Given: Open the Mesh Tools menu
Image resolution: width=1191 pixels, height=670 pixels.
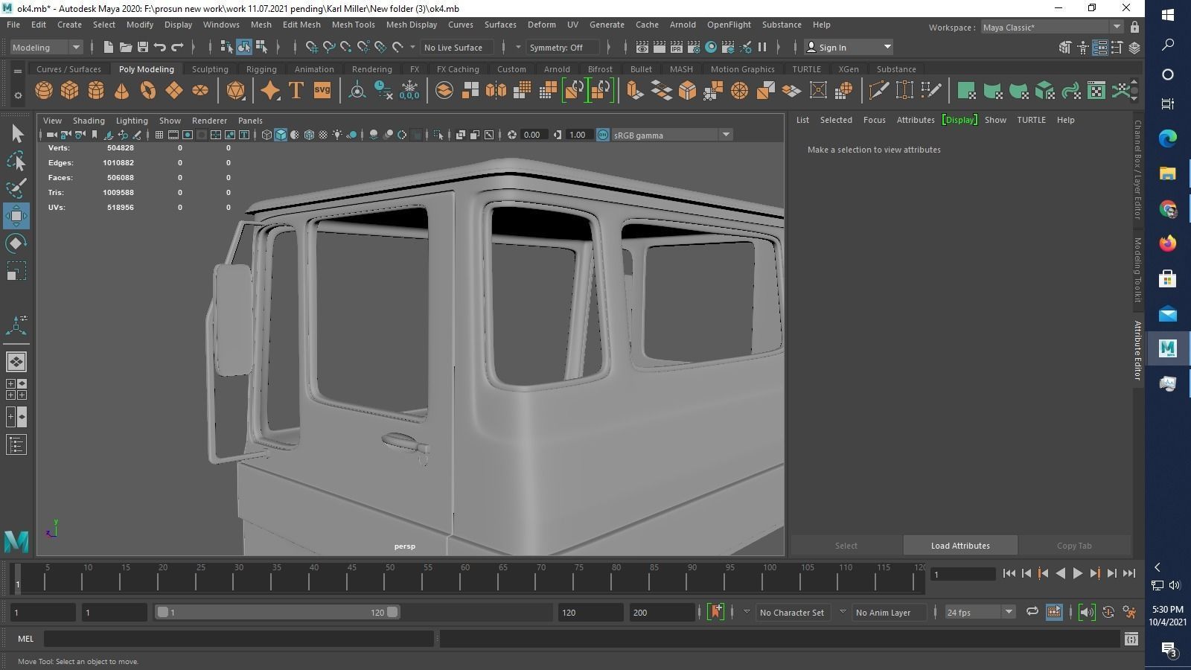Looking at the screenshot, I should point(353,25).
